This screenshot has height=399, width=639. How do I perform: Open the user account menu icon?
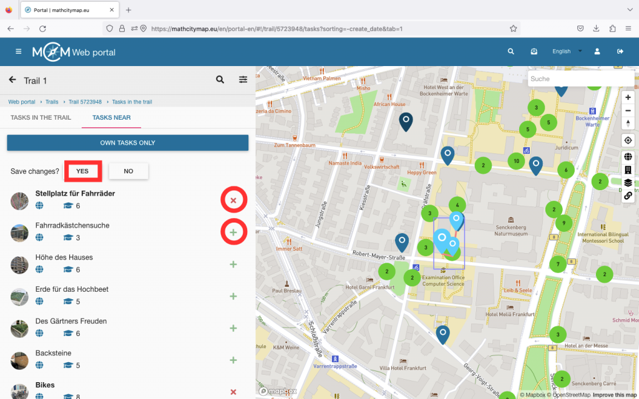597,52
